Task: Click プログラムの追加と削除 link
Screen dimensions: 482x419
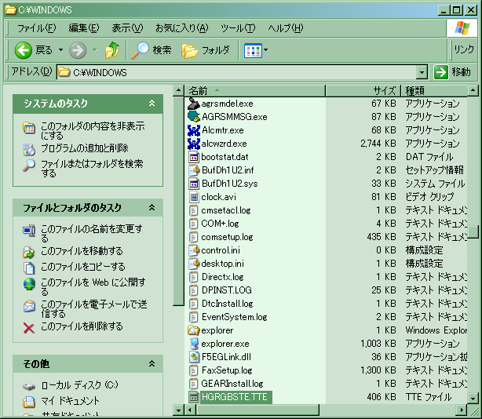Action: [85, 148]
